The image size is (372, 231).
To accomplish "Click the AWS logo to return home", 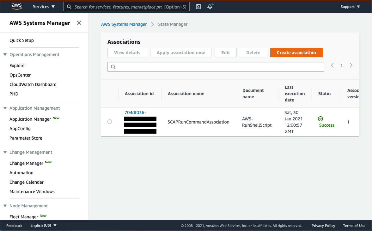I will pyautogui.click(x=16, y=6).
